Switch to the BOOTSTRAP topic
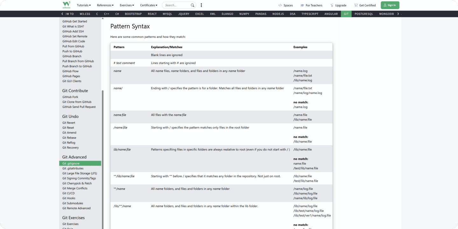 coord(133,14)
